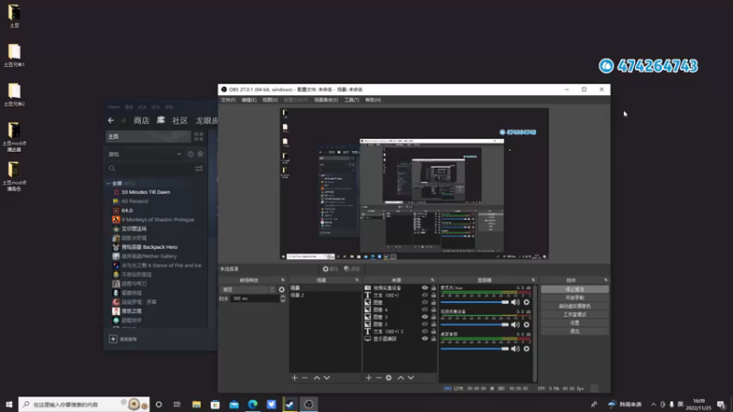The image size is (733, 412).
Task: Collapse the 全部 games list in Steam
Action: [x=108, y=184]
